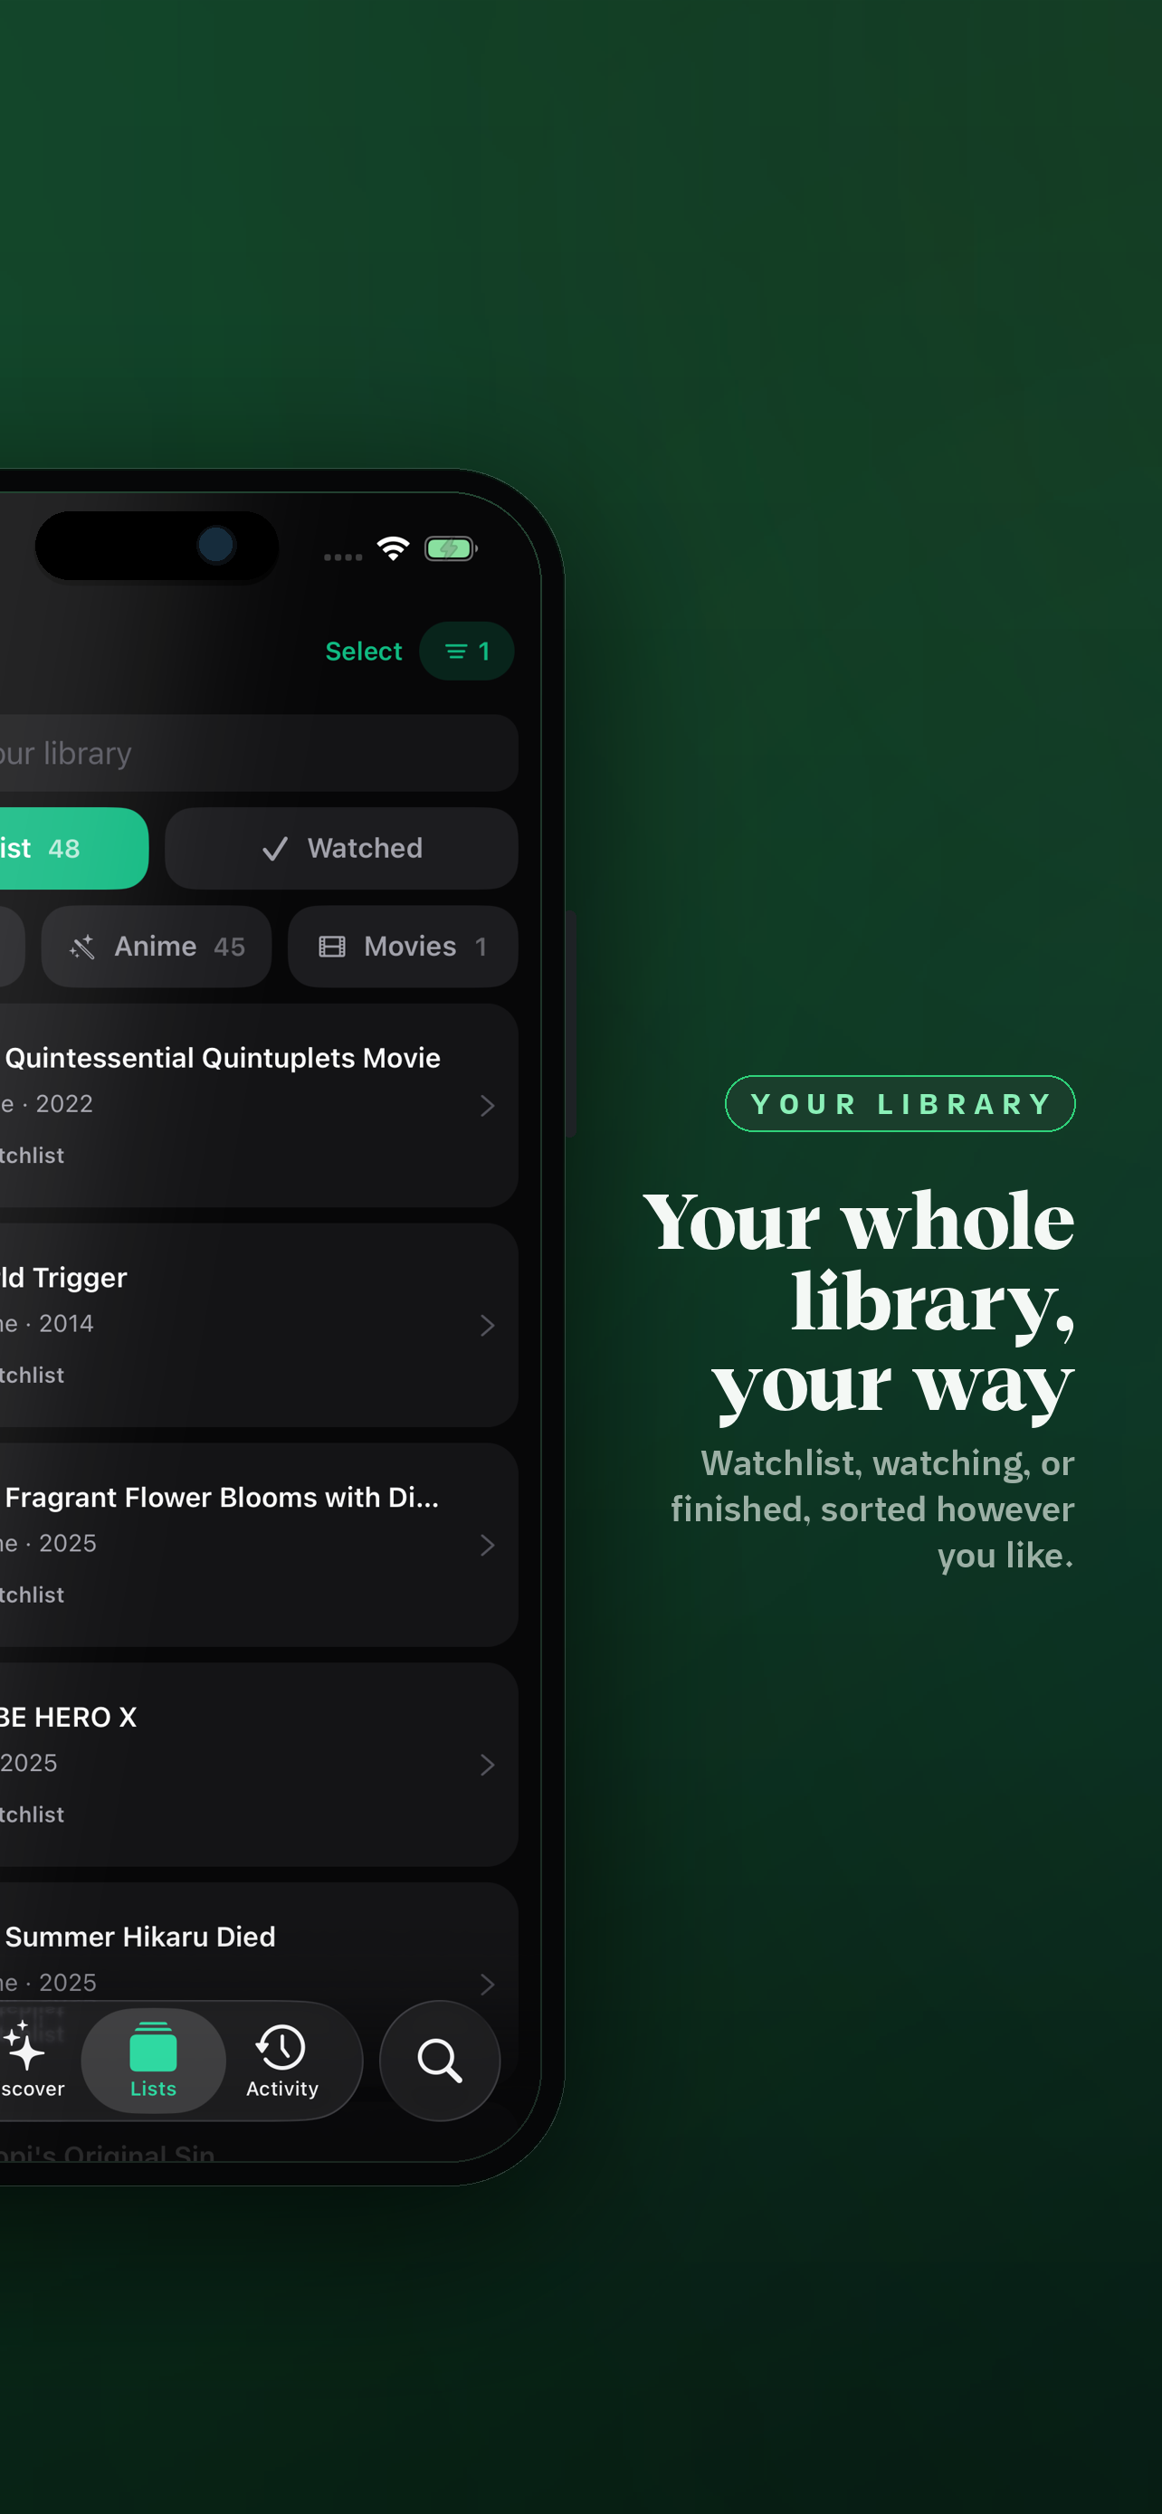Open the BE HERO X entry chevron

pos(487,1764)
